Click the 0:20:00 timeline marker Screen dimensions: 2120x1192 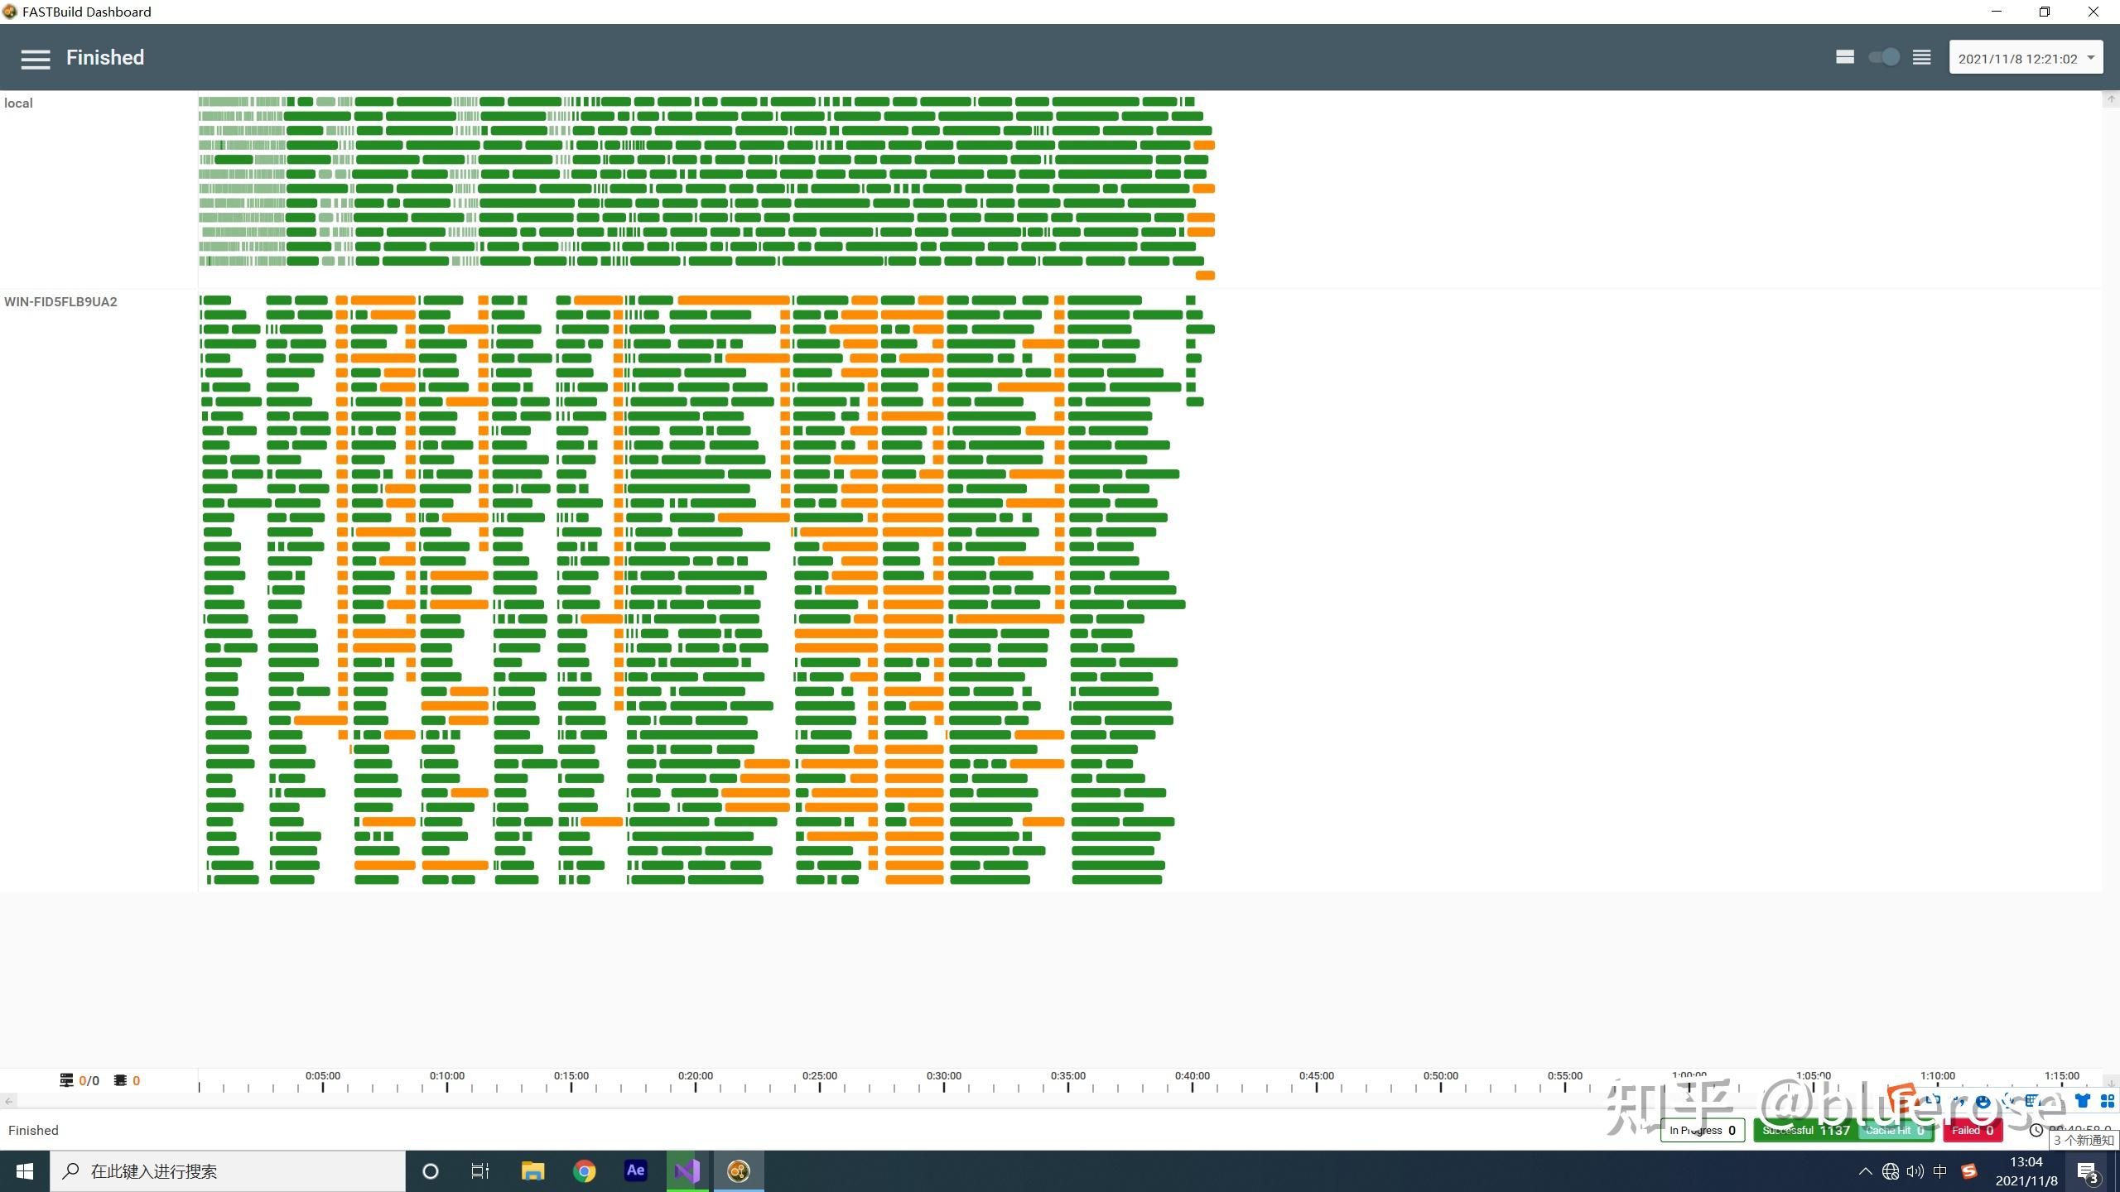point(695,1076)
